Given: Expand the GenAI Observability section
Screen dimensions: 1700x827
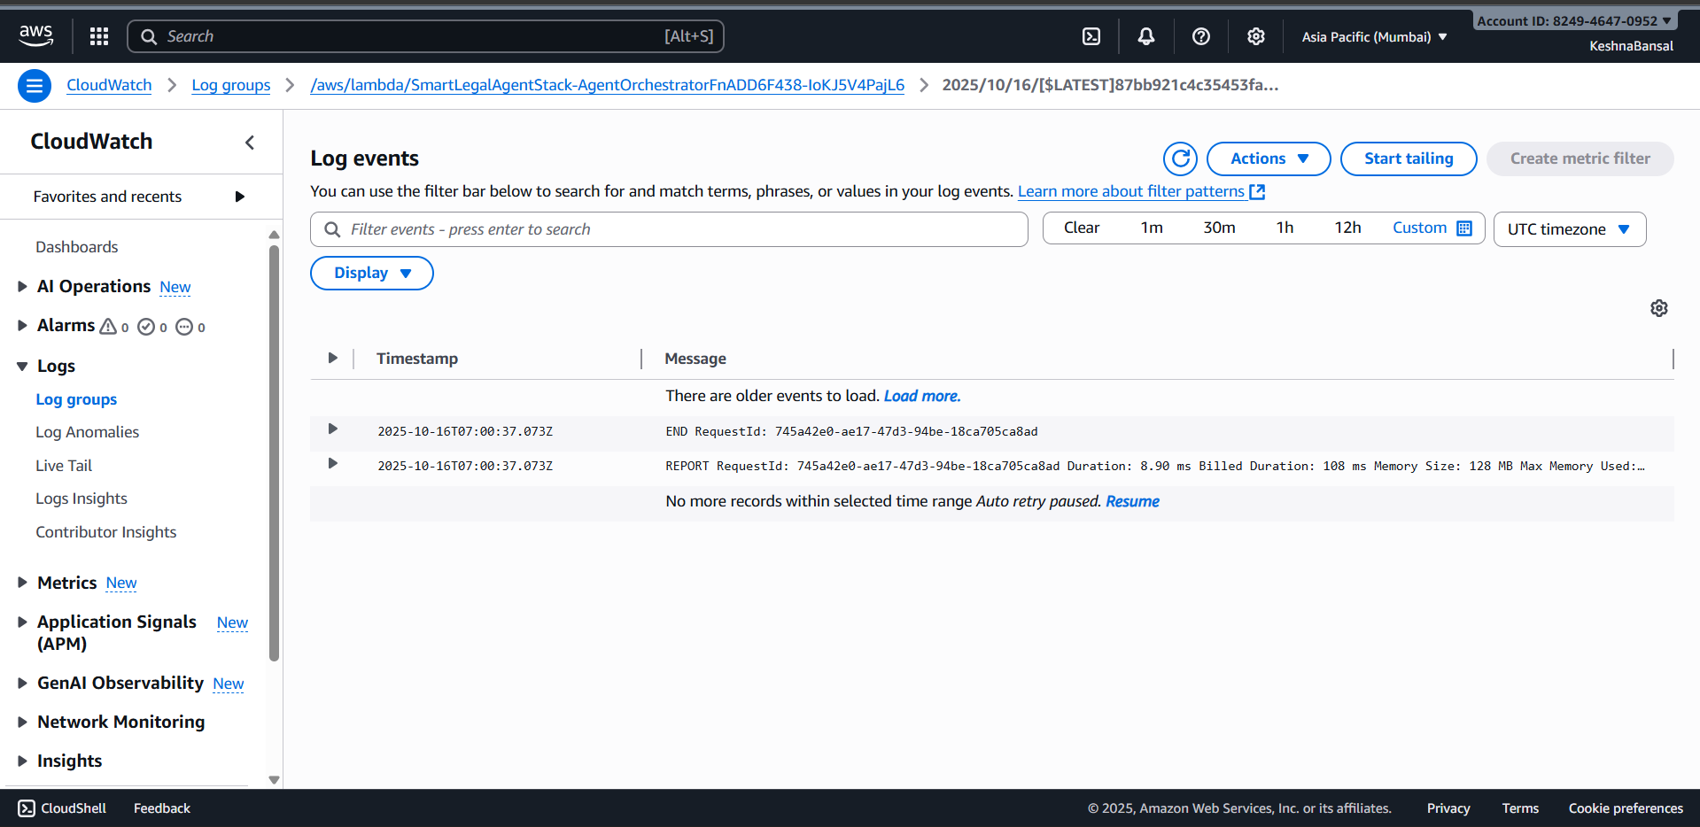Looking at the screenshot, I should point(22,683).
